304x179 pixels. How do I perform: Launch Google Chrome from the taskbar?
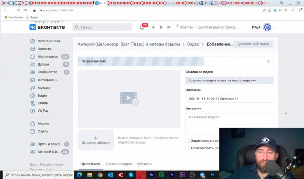click(100, 175)
